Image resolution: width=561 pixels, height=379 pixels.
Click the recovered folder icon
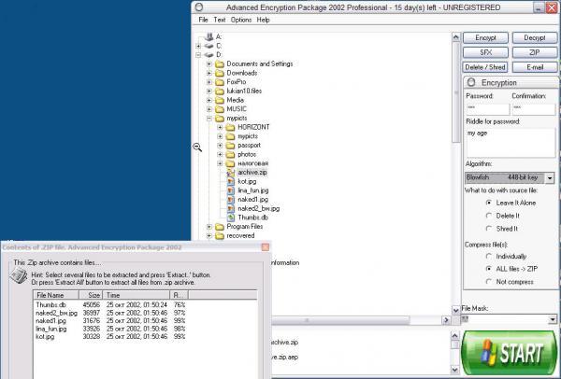[220, 236]
